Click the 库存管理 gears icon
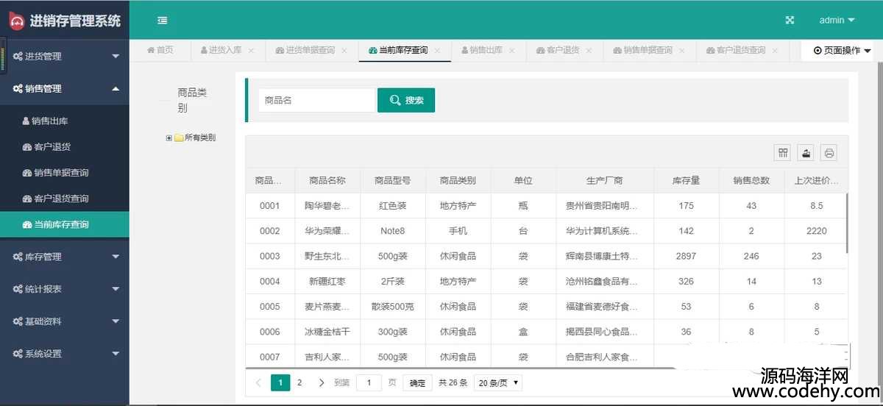The image size is (883, 406). pos(18,257)
